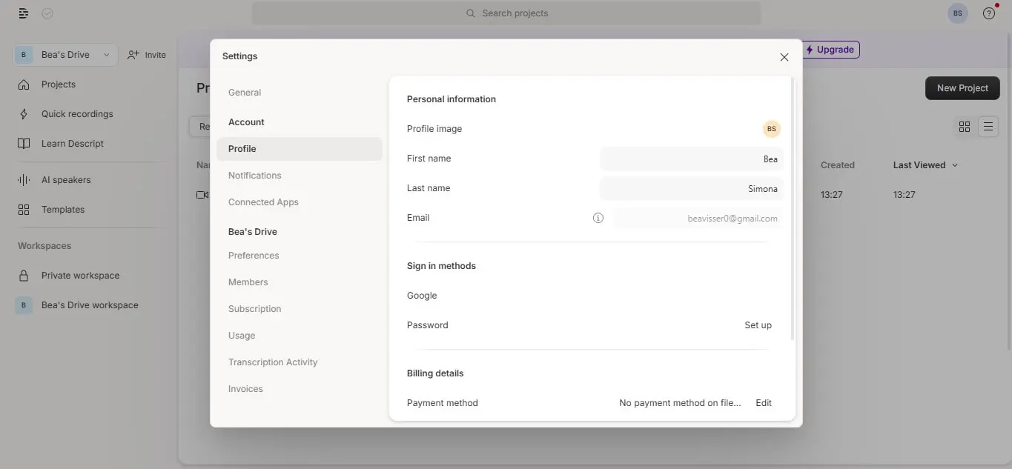Open Bea's Drive workspace in sidebar
Screen dimensions: 1012x469
(x=90, y=305)
